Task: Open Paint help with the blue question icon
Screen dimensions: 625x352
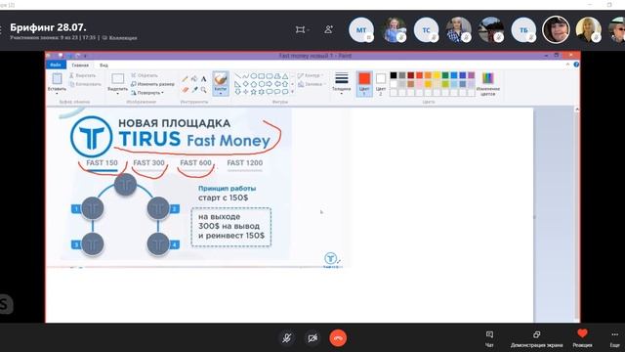Action: (576, 65)
